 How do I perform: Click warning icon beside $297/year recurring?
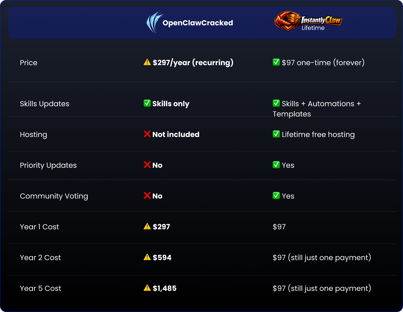tap(147, 62)
